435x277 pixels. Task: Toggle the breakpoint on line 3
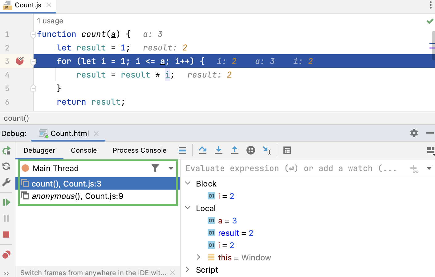tap(20, 61)
